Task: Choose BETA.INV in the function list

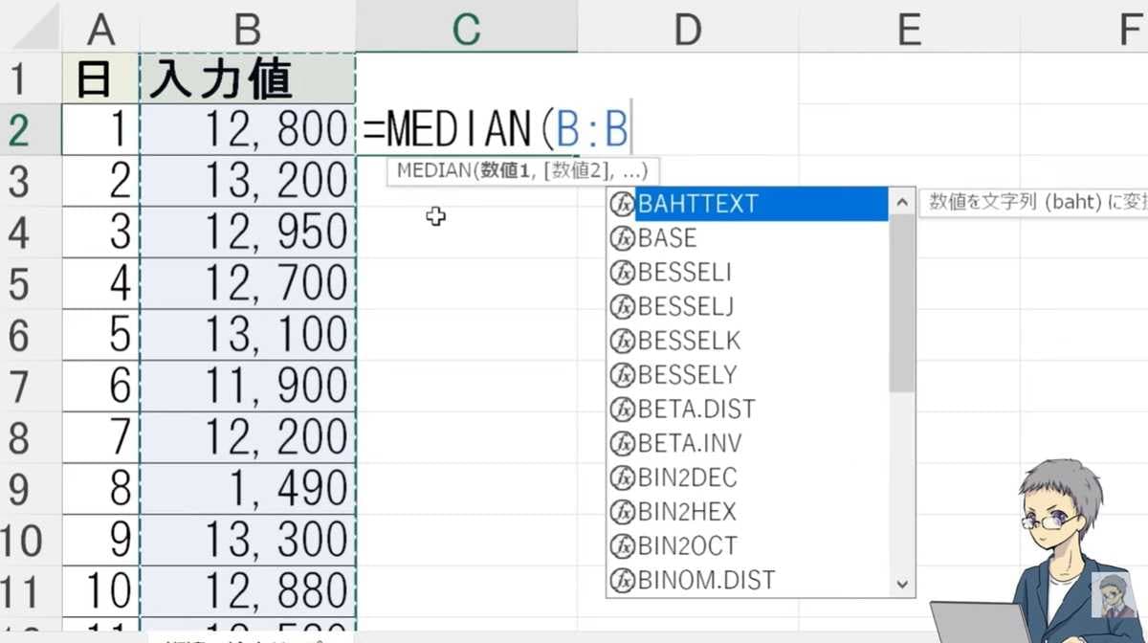Action: pos(689,444)
